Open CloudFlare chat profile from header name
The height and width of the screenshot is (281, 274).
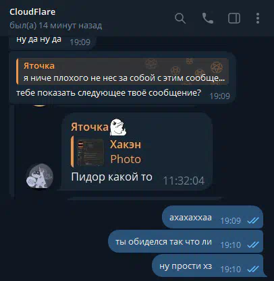click(x=32, y=12)
